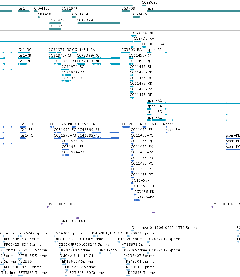Click the AT28972.5prime EST label
The width and height of the screenshot is (240, 277).
point(136,245)
